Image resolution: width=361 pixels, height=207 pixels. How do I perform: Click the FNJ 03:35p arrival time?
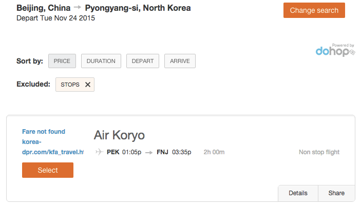(x=174, y=152)
